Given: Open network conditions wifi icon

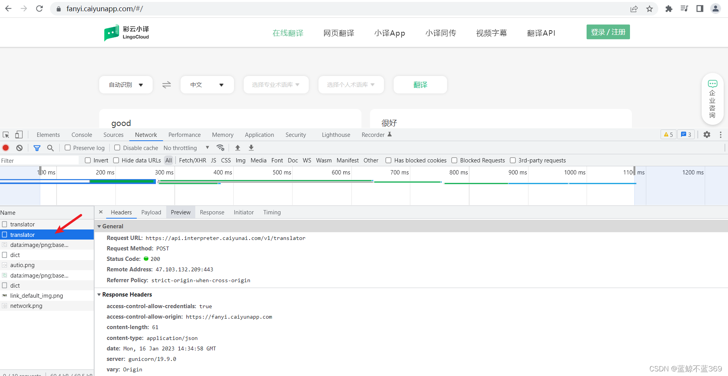Looking at the screenshot, I should 220,148.
